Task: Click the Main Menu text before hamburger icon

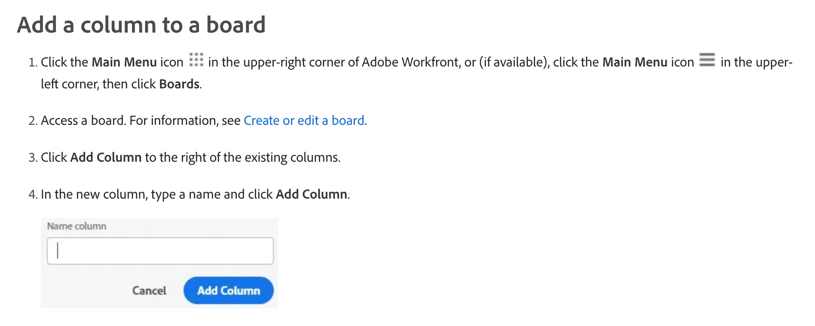Action: point(635,62)
